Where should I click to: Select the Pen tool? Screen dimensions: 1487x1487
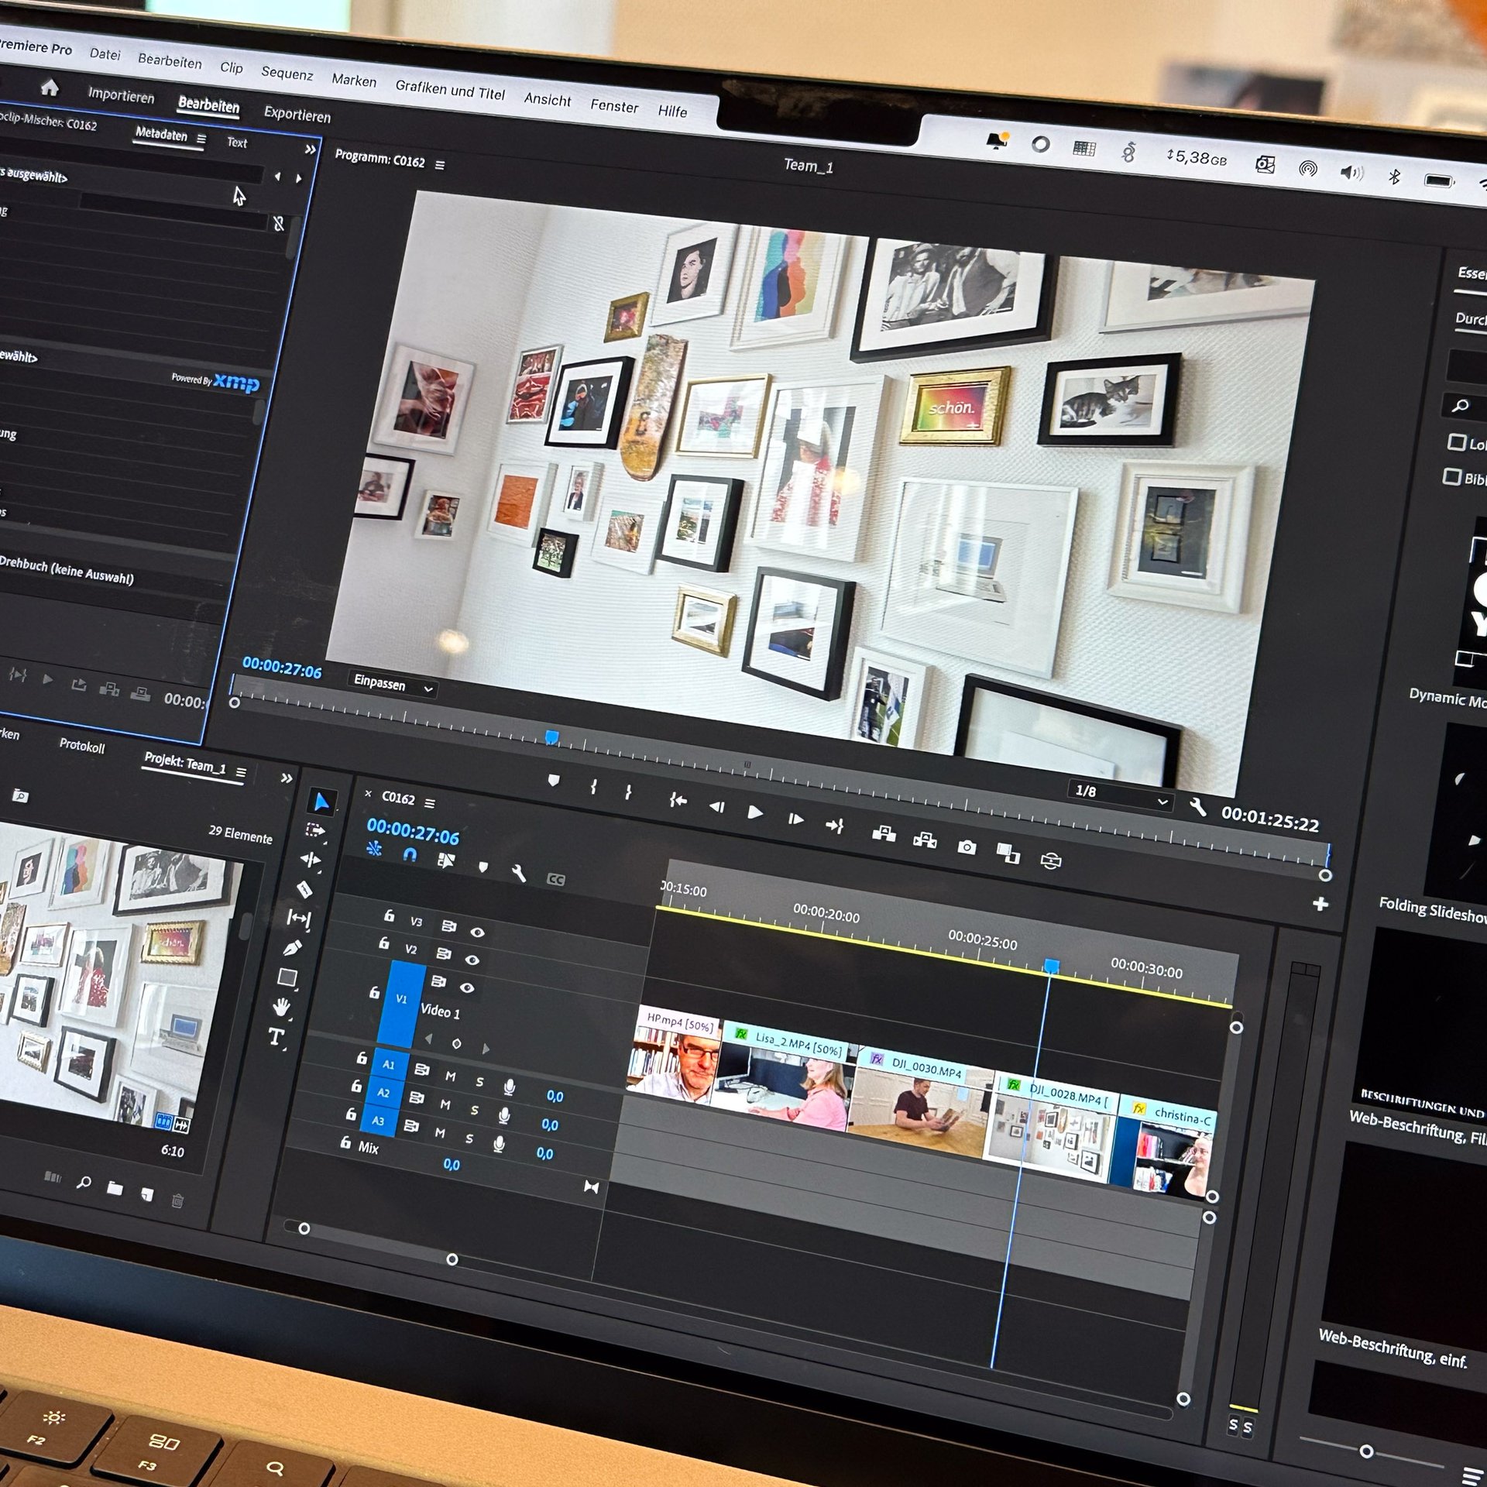point(293,947)
